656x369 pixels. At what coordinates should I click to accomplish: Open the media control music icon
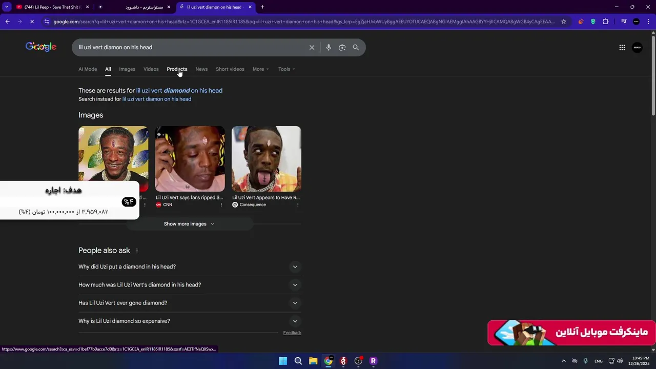pyautogui.click(x=624, y=22)
